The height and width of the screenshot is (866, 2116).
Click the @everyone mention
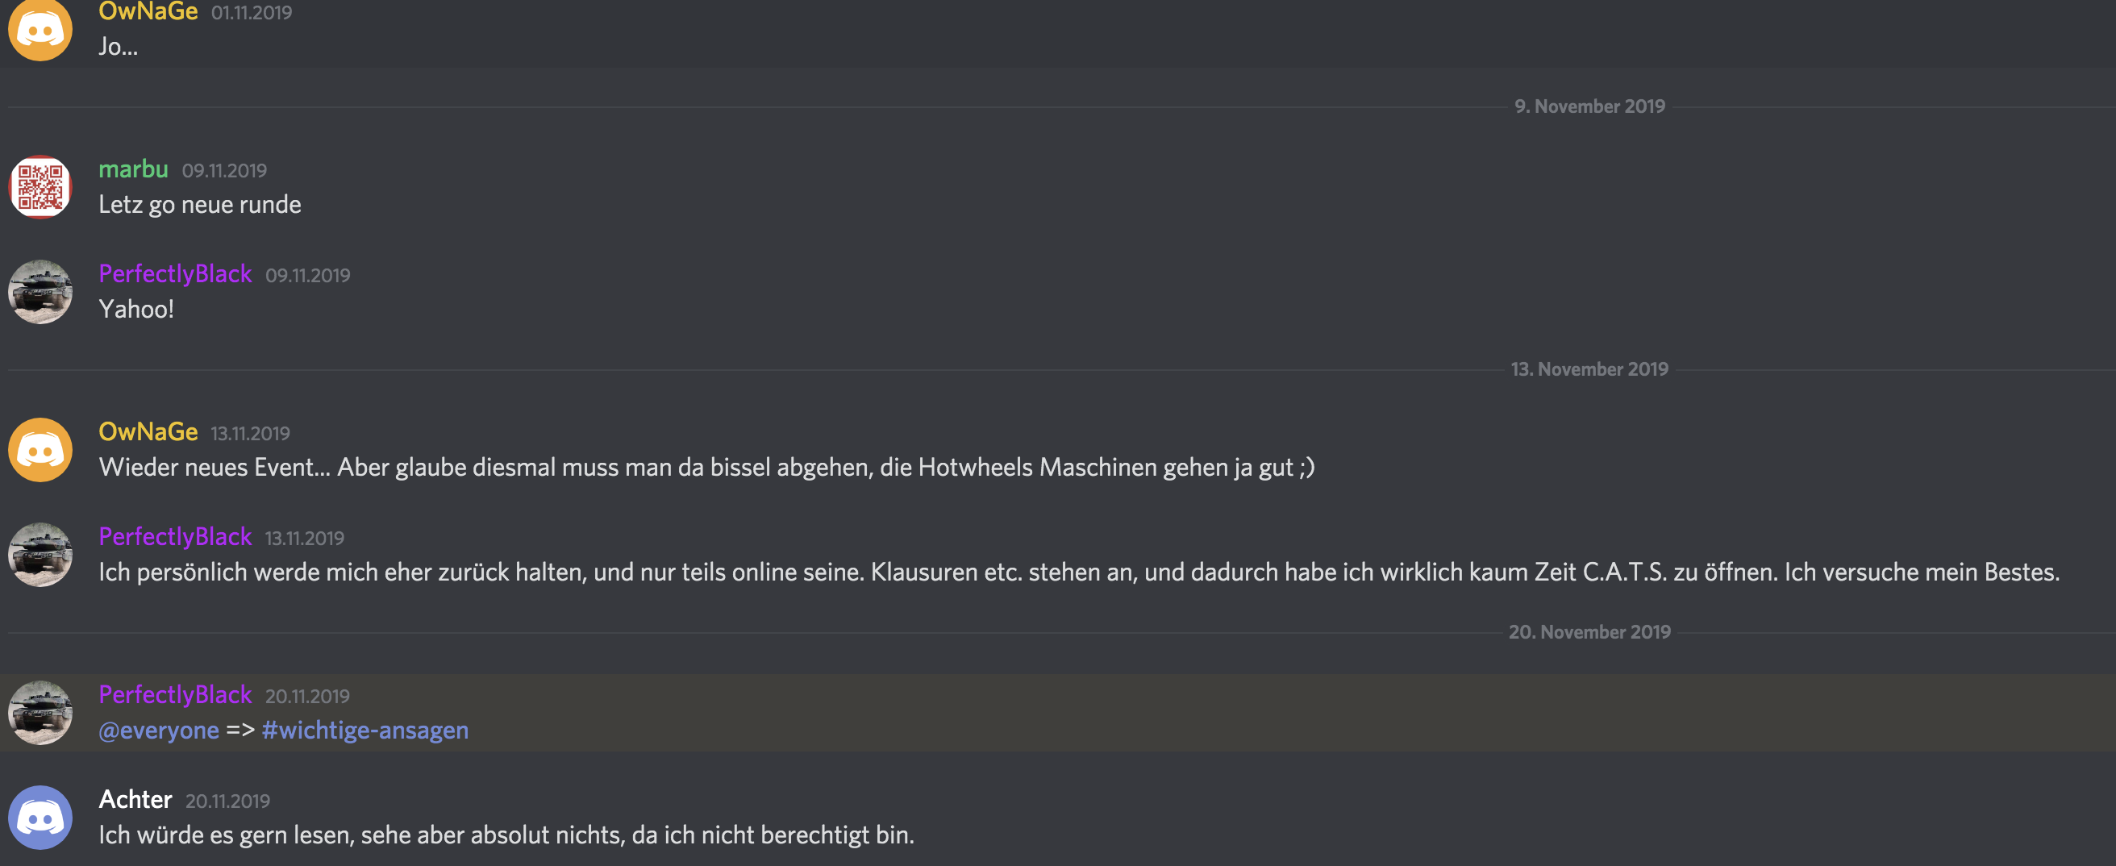159,730
